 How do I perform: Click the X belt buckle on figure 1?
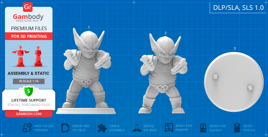86,82
